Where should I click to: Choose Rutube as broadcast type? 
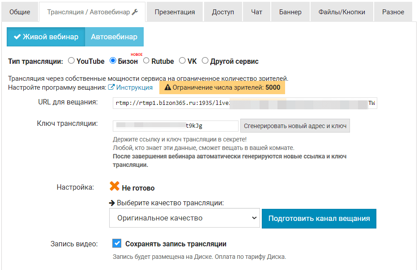coord(146,61)
